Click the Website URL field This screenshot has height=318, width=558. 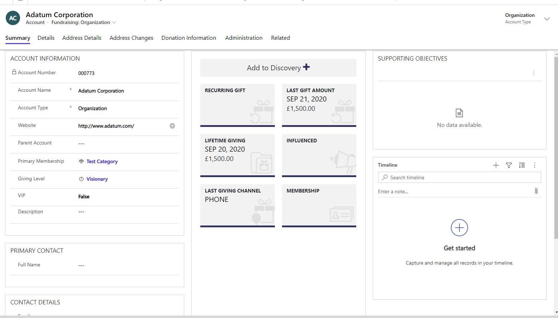click(x=106, y=126)
